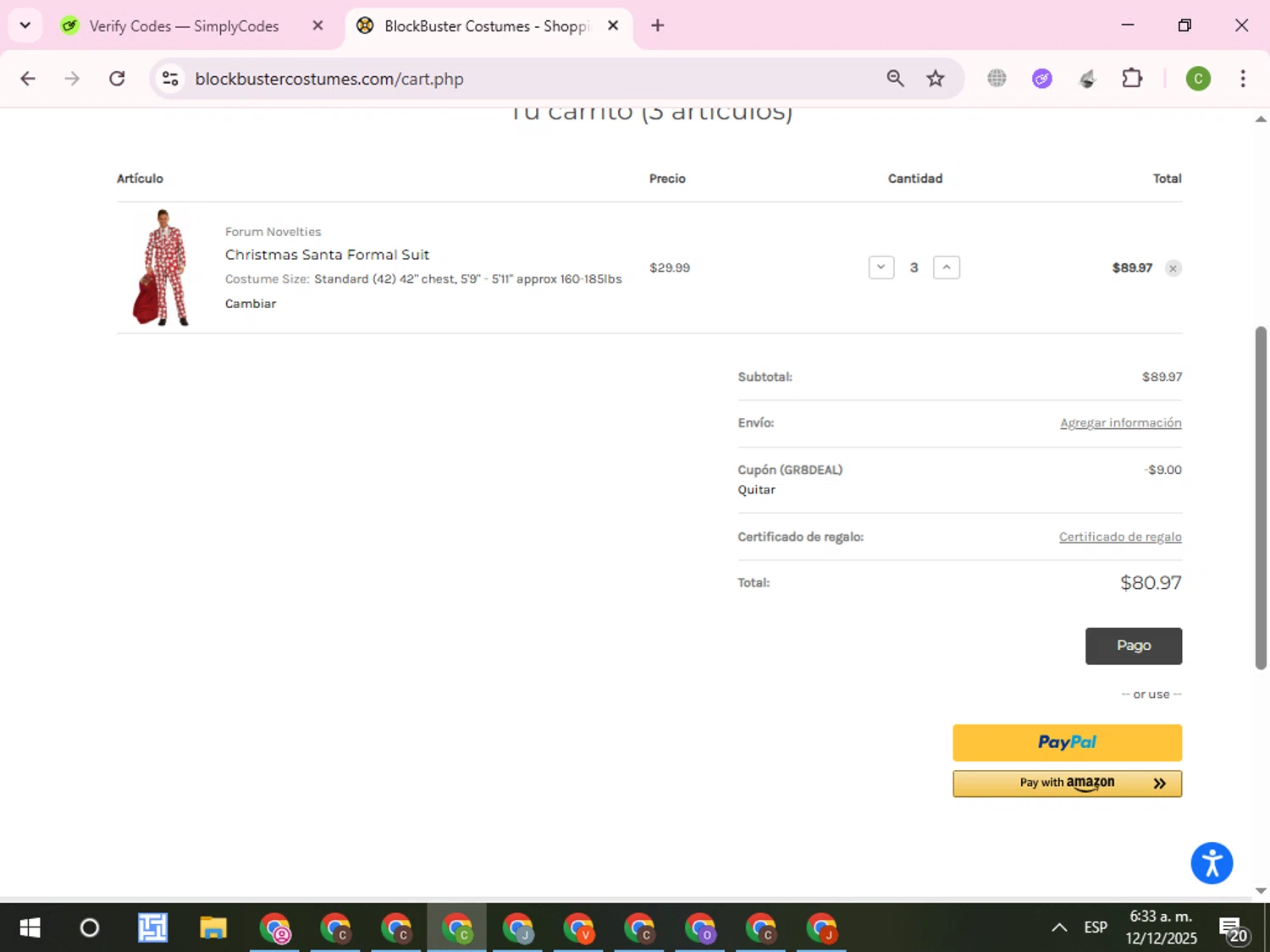This screenshot has width=1270, height=952.
Task: Click the $29.99 unit price
Action: [x=670, y=267]
